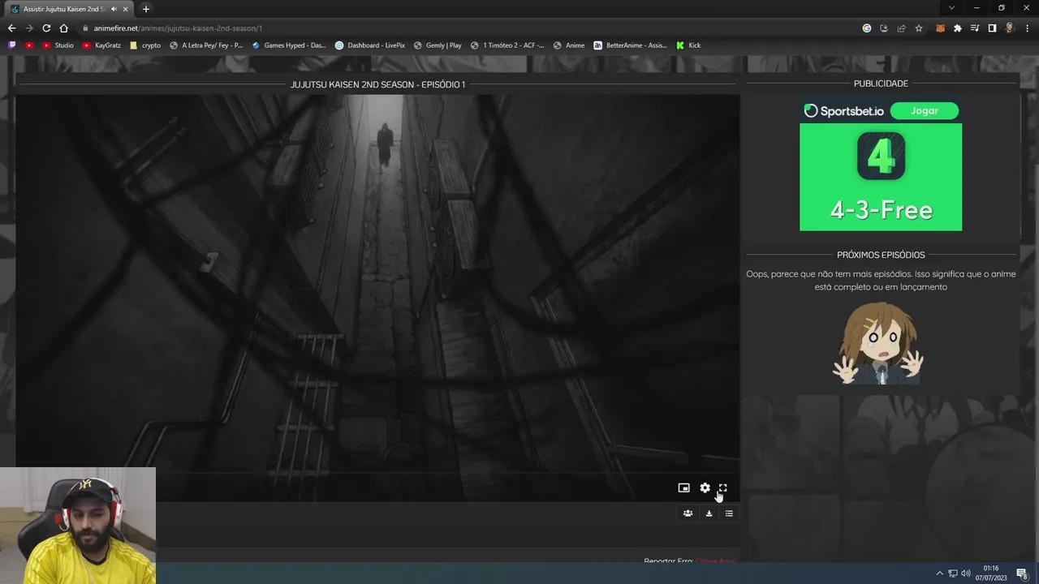View site info via the lock icon
The height and width of the screenshot is (584, 1039).
click(x=84, y=28)
